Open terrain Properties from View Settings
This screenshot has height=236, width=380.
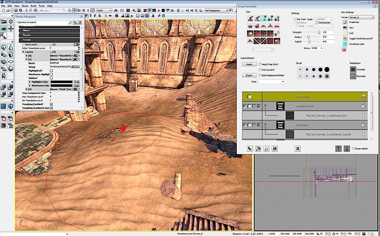click(x=345, y=22)
